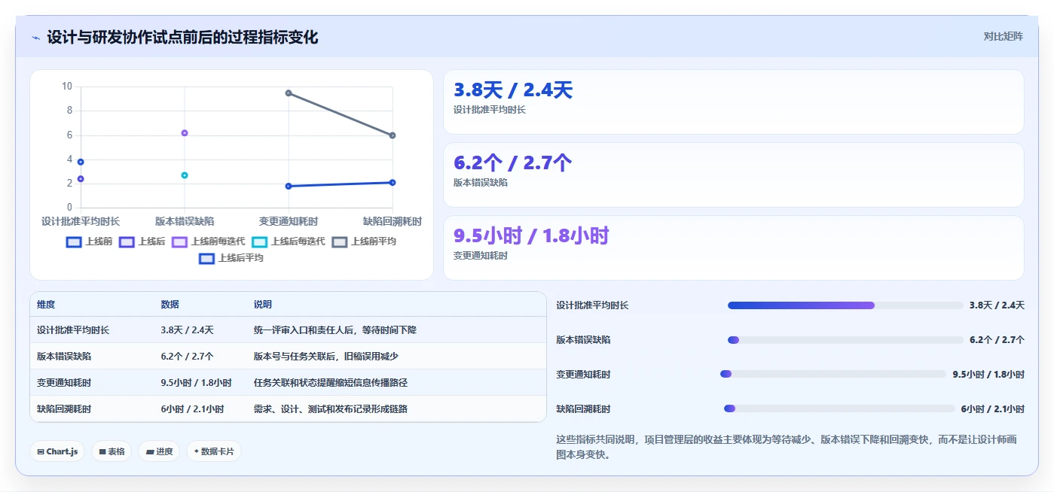The width and height of the screenshot is (1054, 492).
Task: Click the summary paragraph beginning 这些指标共同说明
Action: [790, 447]
